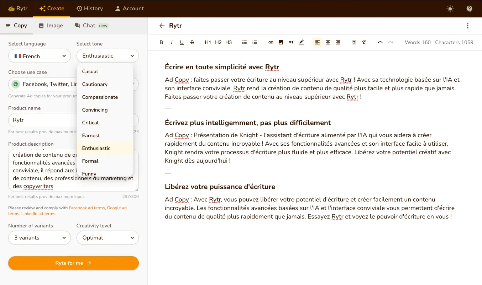Select Earnest tone option

click(105, 135)
